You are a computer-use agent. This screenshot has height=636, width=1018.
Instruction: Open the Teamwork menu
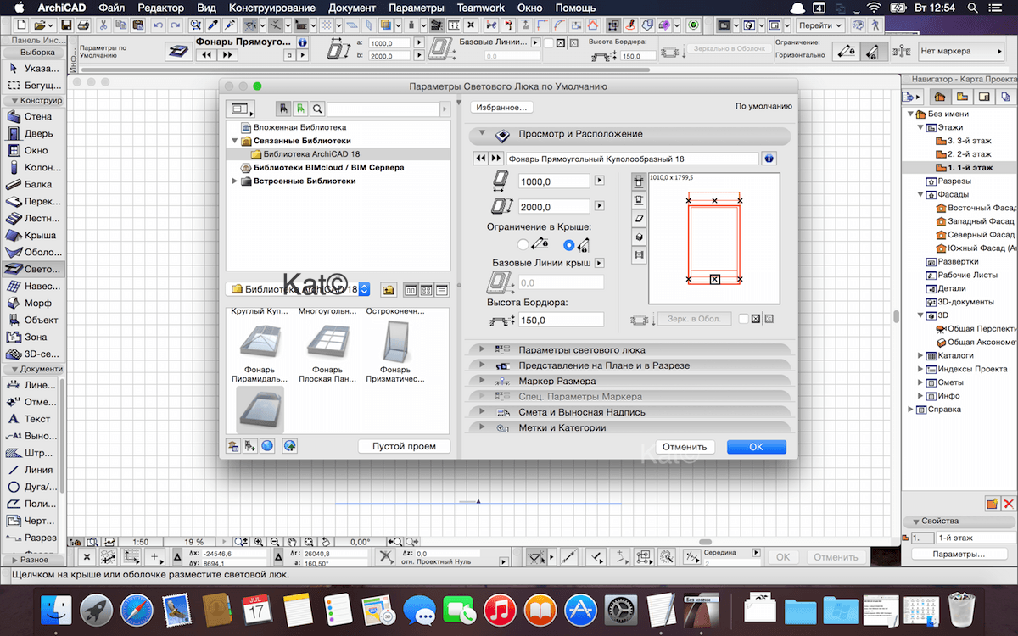tap(480, 8)
